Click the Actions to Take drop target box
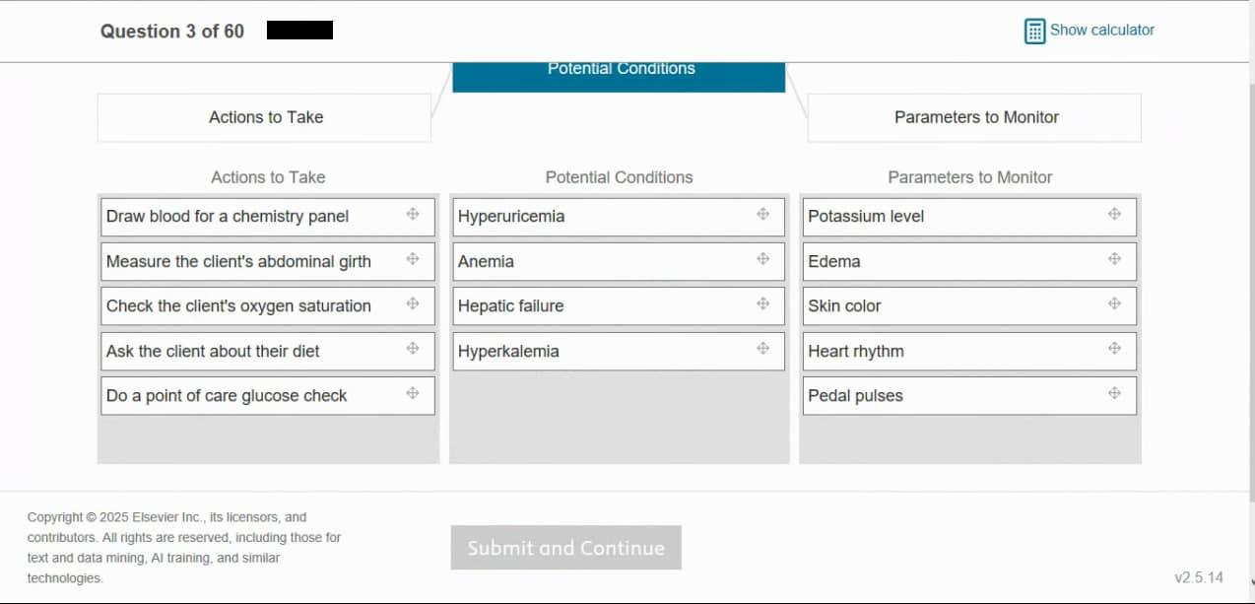Screen dimensions: 1255x604 coord(264,117)
